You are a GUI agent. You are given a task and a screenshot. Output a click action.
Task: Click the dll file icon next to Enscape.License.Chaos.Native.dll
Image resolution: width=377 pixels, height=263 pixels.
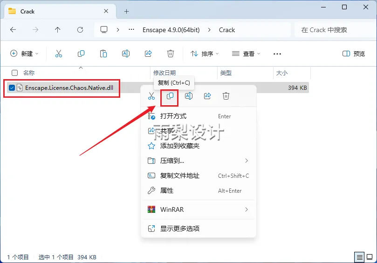coord(20,88)
